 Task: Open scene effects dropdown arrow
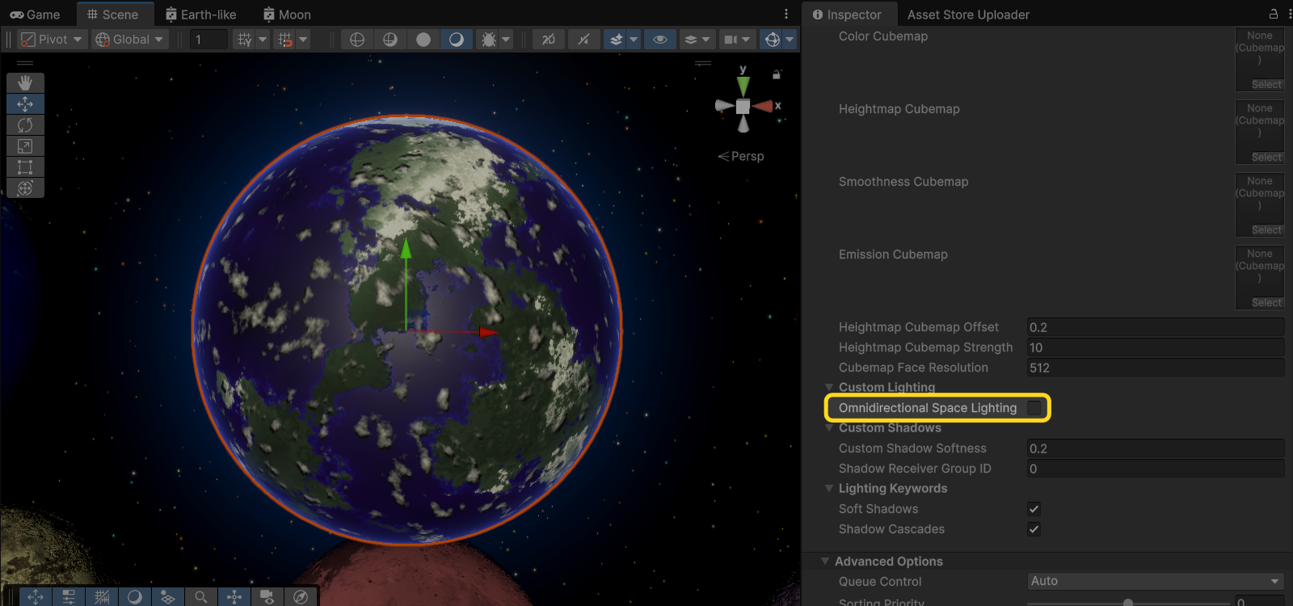click(634, 39)
